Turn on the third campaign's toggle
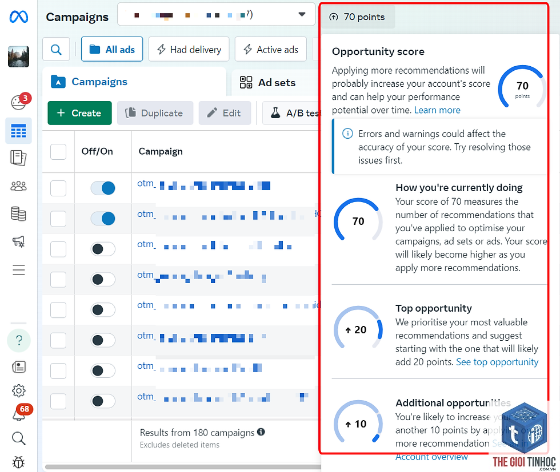The image size is (560, 472). pyautogui.click(x=103, y=249)
